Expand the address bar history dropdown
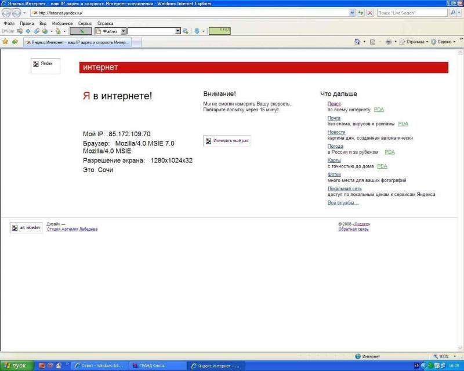The width and height of the screenshot is (464, 371). pos(352,13)
